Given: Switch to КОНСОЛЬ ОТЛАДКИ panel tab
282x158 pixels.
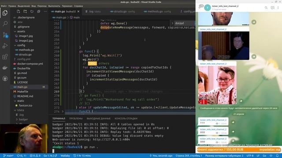Looking at the screenshot, I should [126, 118].
